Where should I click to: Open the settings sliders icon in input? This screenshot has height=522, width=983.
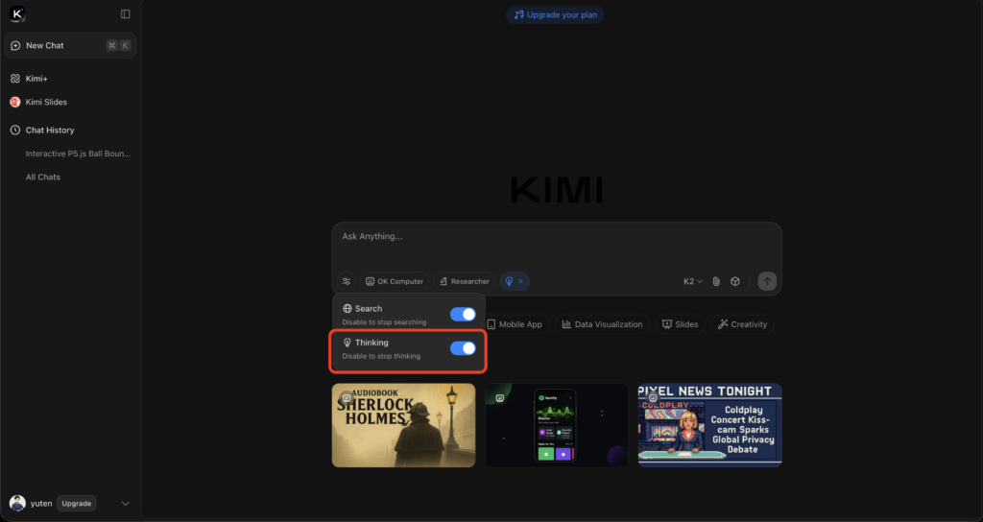347,281
